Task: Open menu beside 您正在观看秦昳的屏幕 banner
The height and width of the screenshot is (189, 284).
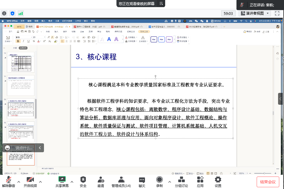Action: 161,4
